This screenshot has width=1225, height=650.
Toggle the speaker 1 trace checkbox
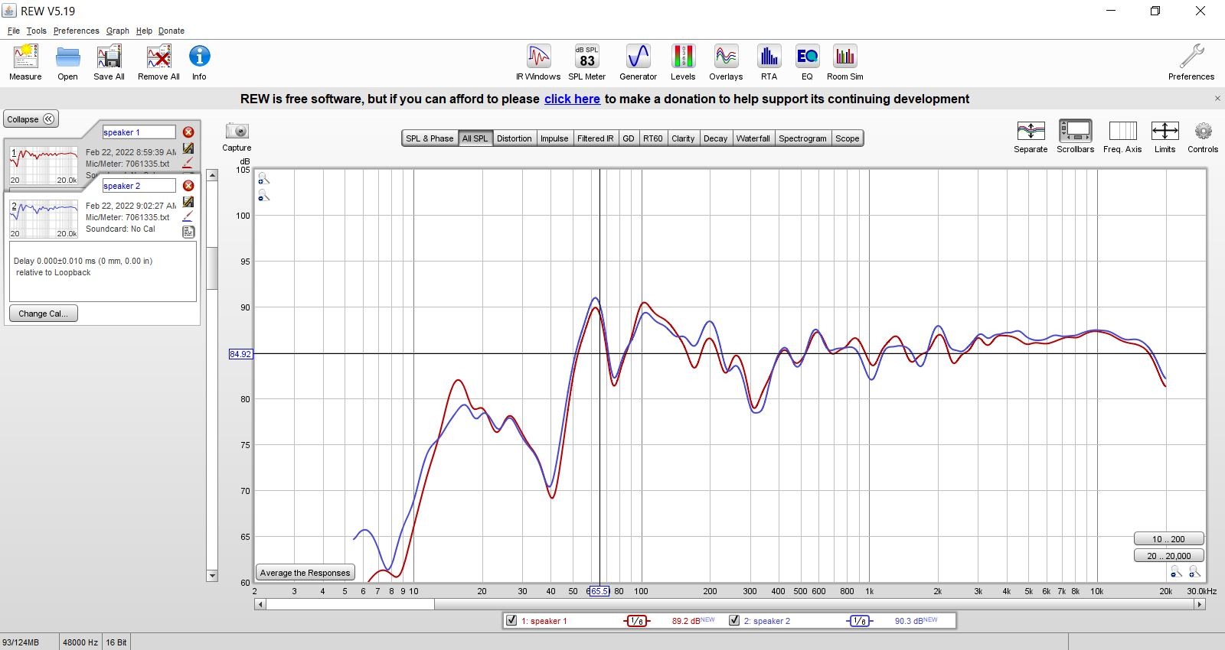tap(511, 620)
